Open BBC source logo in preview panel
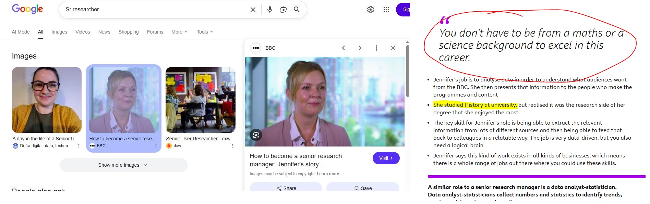The width and height of the screenshot is (650, 204). pyautogui.click(x=256, y=48)
